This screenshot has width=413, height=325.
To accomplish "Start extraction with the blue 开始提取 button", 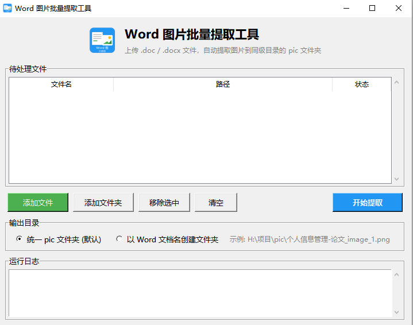I will [368, 202].
